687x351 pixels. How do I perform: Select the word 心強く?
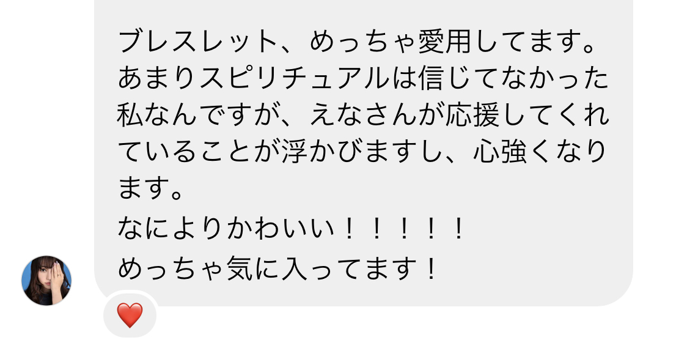point(513,152)
